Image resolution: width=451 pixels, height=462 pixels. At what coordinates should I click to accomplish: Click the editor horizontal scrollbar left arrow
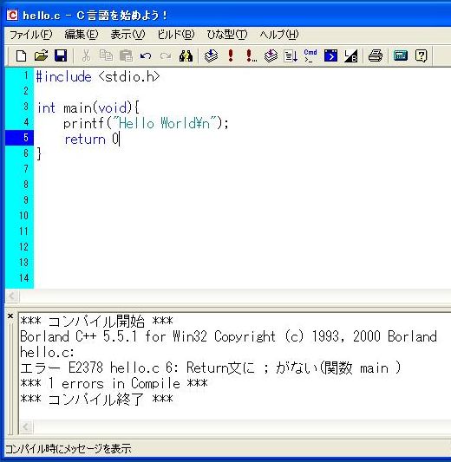coord(12,296)
